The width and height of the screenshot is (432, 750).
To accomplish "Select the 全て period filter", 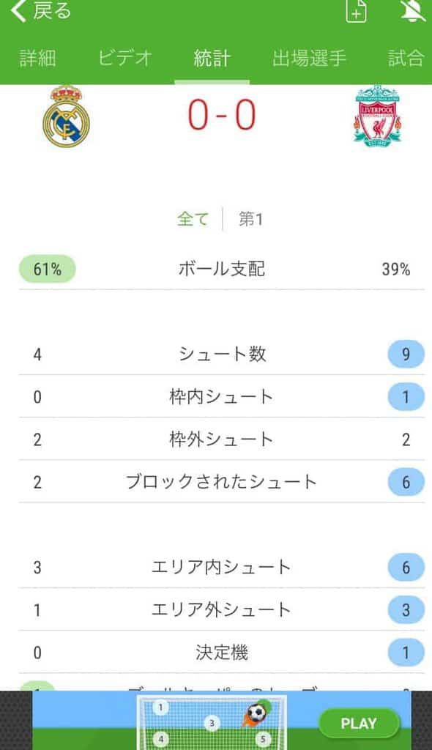I will click(x=193, y=219).
